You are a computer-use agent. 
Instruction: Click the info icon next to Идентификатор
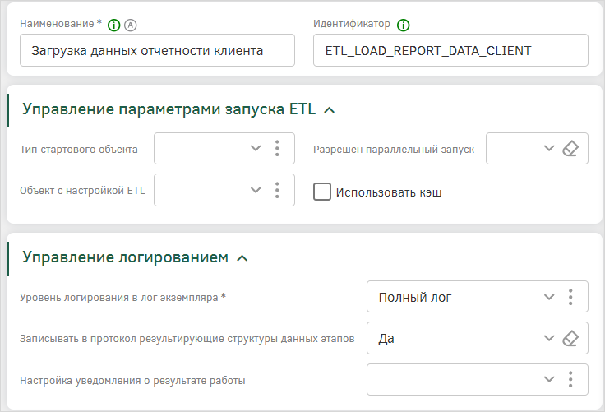[404, 25]
